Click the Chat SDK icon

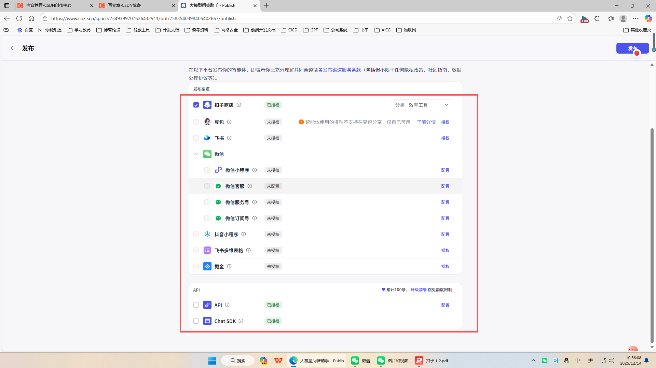pyautogui.click(x=207, y=321)
